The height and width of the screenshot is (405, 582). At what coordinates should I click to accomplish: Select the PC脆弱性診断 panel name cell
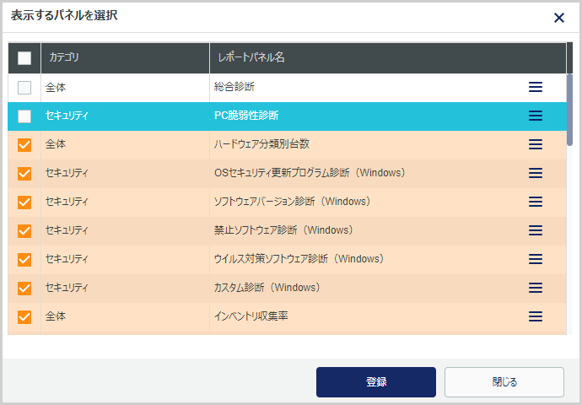click(388, 116)
